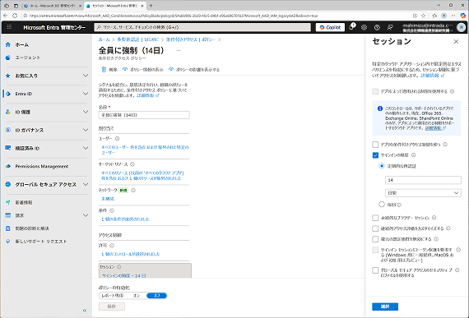Image resolution: width=469 pixels, height=318 pixels.
Task: Open a new browser tab
Action: coord(151,6)
